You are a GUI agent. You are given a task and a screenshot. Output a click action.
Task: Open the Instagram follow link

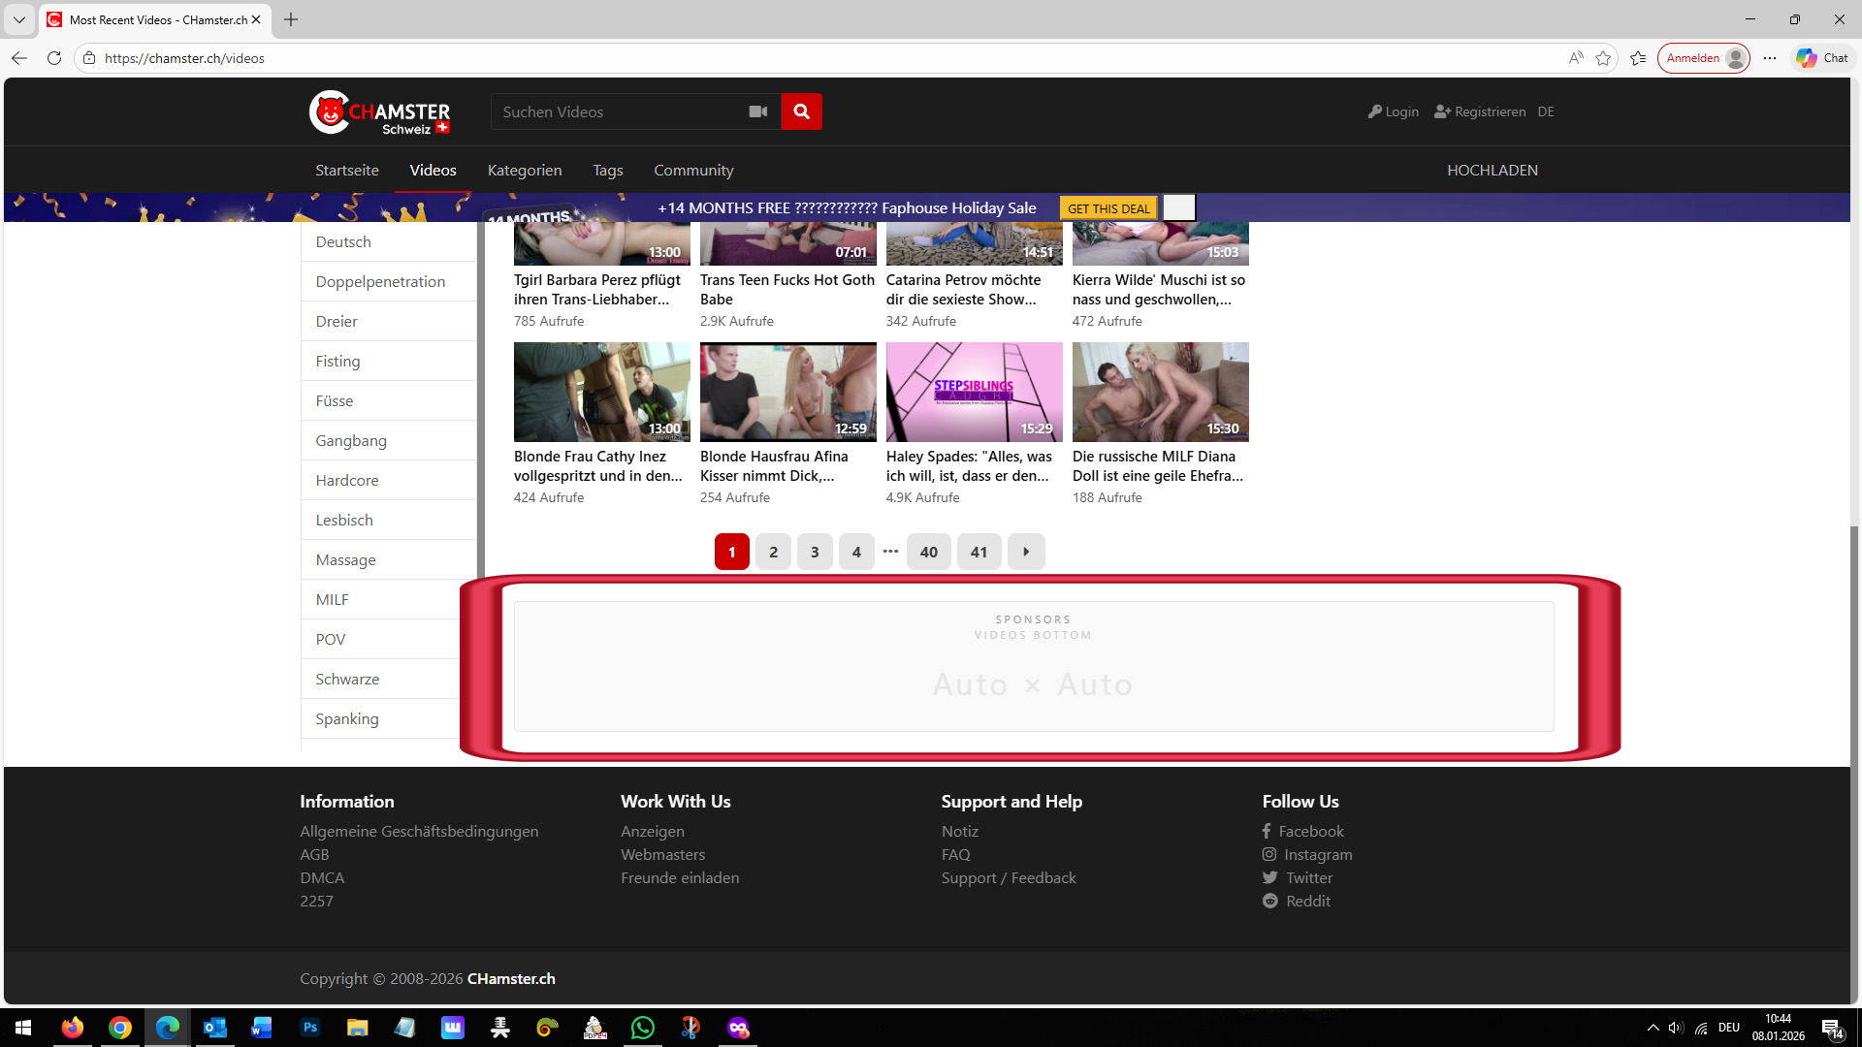[1317, 854]
